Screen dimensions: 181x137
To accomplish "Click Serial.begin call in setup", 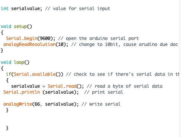I will tap(22, 38).
